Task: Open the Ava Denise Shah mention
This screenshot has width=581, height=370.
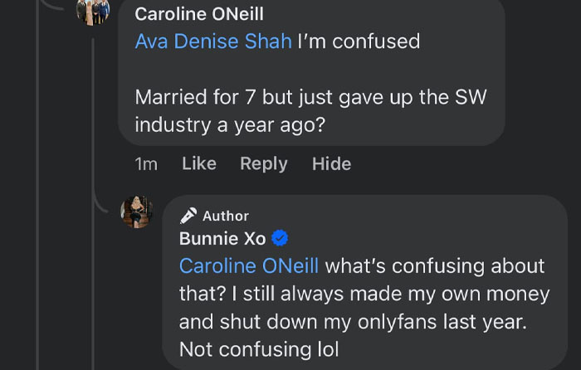Action: pyautogui.click(x=213, y=41)
